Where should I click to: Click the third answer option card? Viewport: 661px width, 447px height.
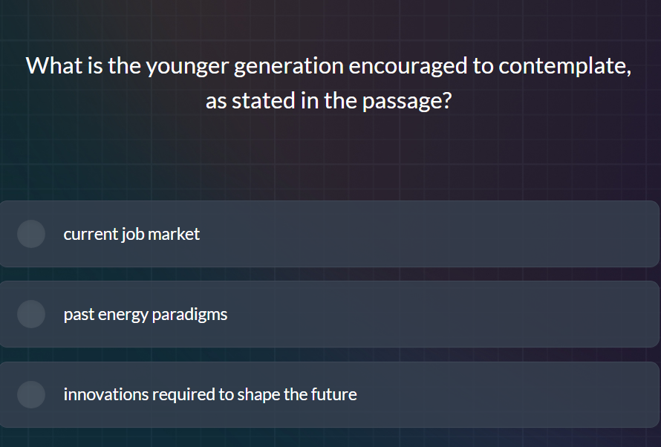click(330, 394)
